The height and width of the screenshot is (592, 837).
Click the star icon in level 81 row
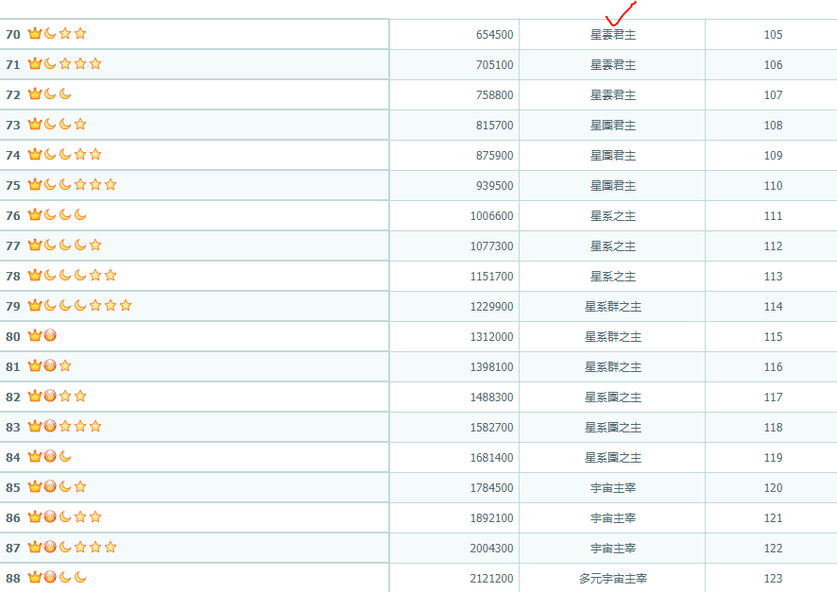(x=65, y=366)
